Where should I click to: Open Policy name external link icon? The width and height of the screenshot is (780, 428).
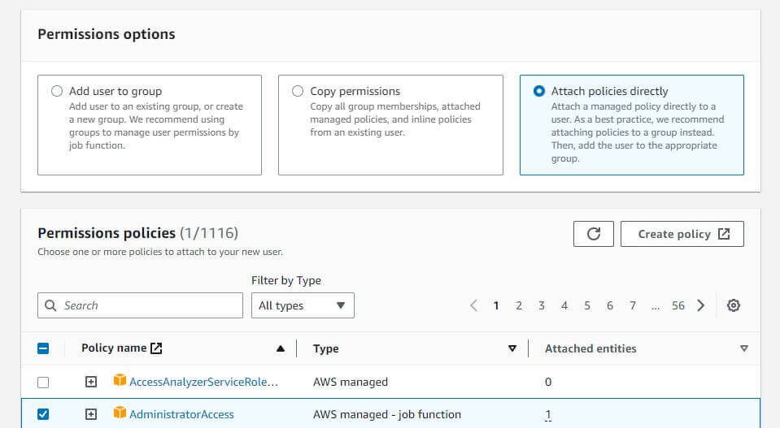click(x=156, y=348)
